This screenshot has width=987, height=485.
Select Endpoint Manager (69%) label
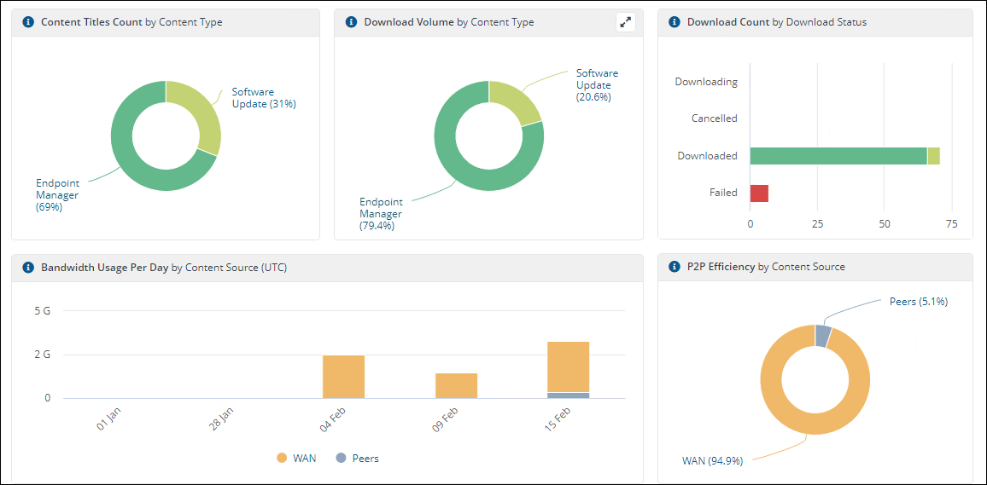click(x=57, y=194)
